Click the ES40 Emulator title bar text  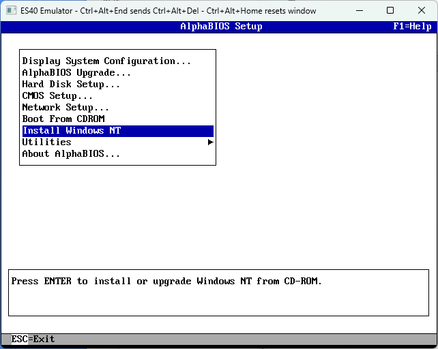click(168, 11)
